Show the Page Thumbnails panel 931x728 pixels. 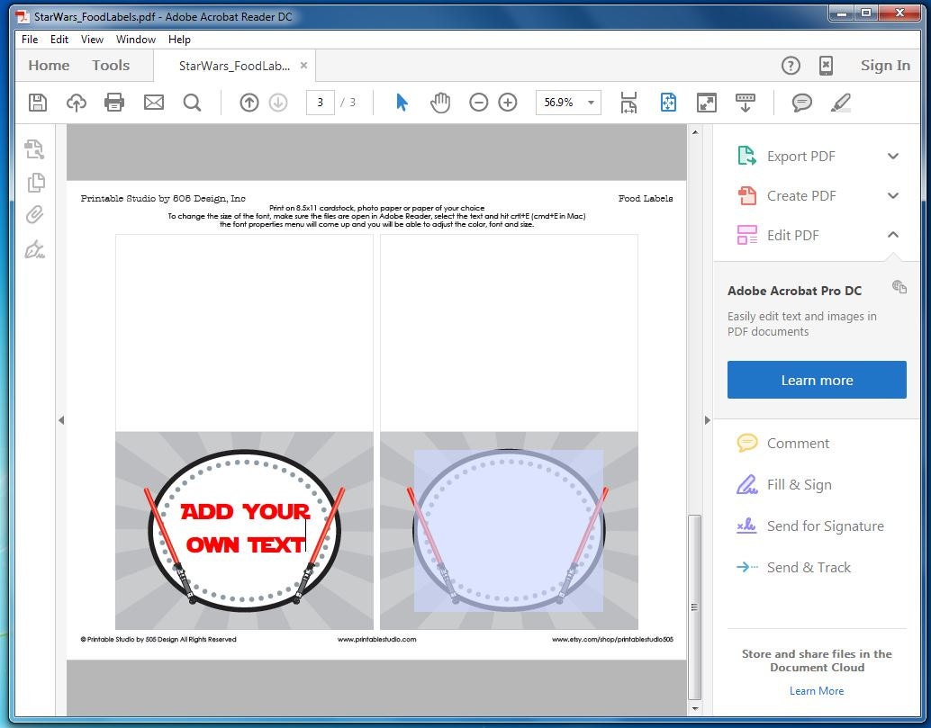[36, 183]
